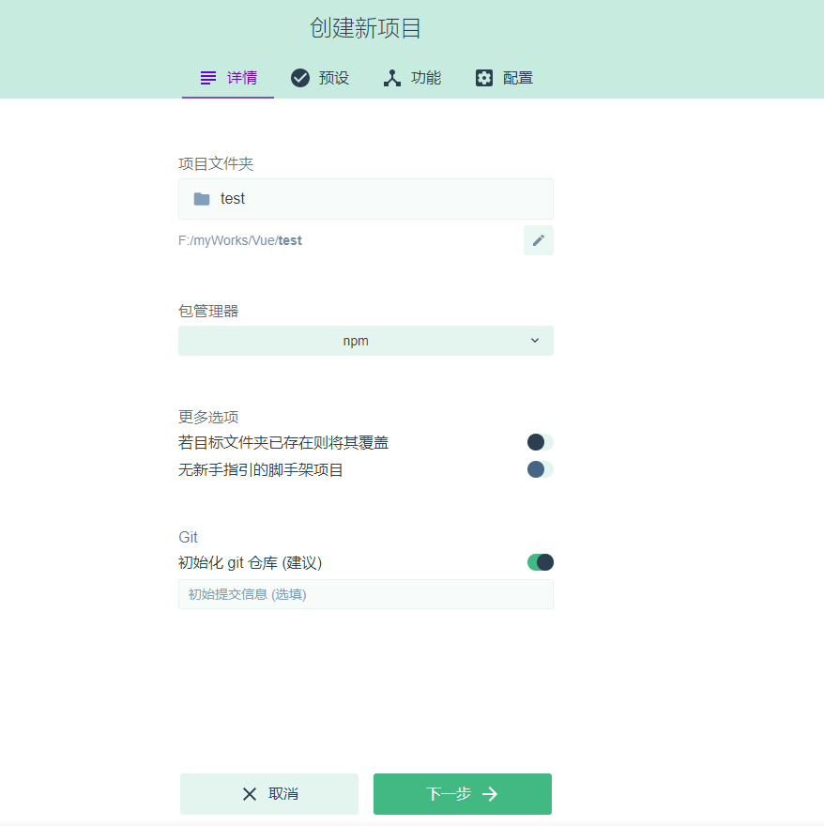
Task: Toggle overwrite existing target folder switch
Action: 540,442
